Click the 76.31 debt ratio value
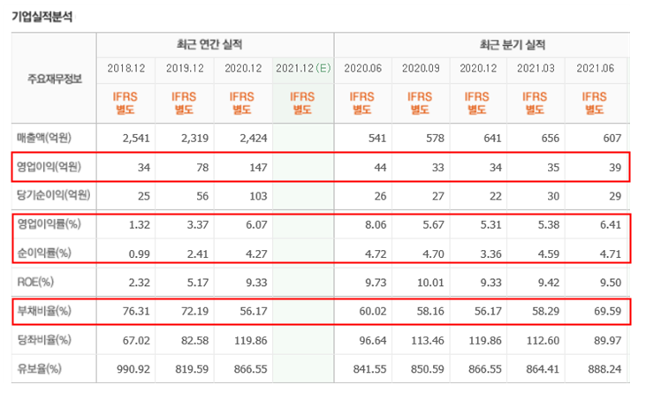646x393 pixels. [x=136, y=311]
